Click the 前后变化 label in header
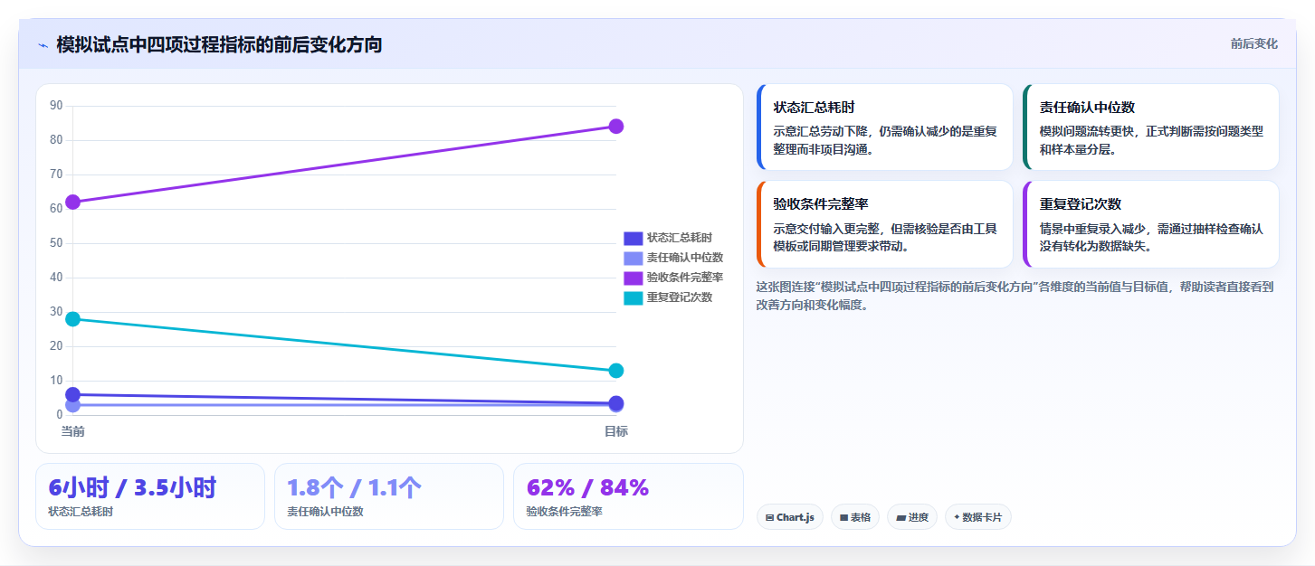This screenshot has width=1315, height=566. (x=1253, y=43)
